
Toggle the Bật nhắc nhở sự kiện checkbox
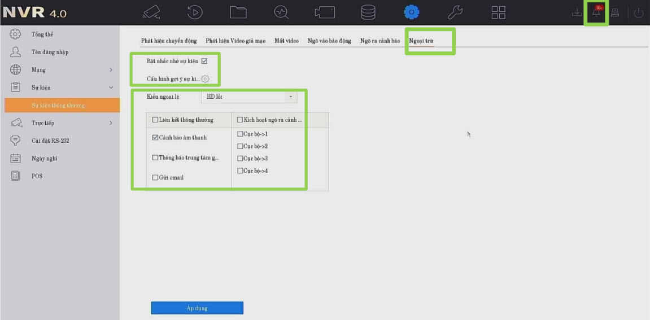(x=204, y=61)
